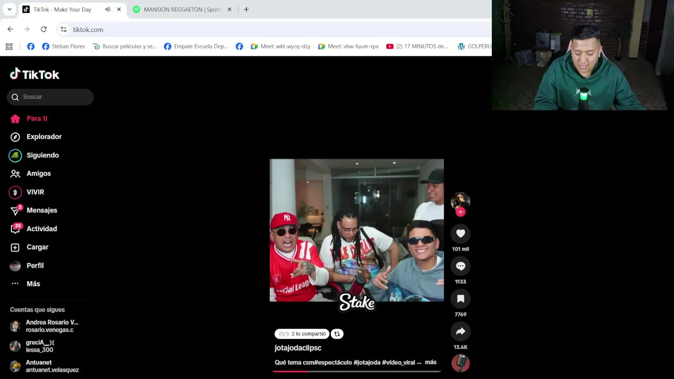Screen dimensions: 674x379
Task: Open Andrea Rosario V... followed account
Action: (45, 326)
